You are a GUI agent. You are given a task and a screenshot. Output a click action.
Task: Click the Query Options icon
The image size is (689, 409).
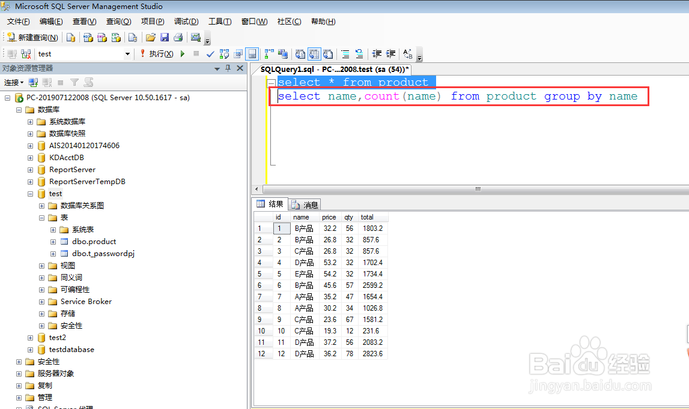(x=238, y=54)
